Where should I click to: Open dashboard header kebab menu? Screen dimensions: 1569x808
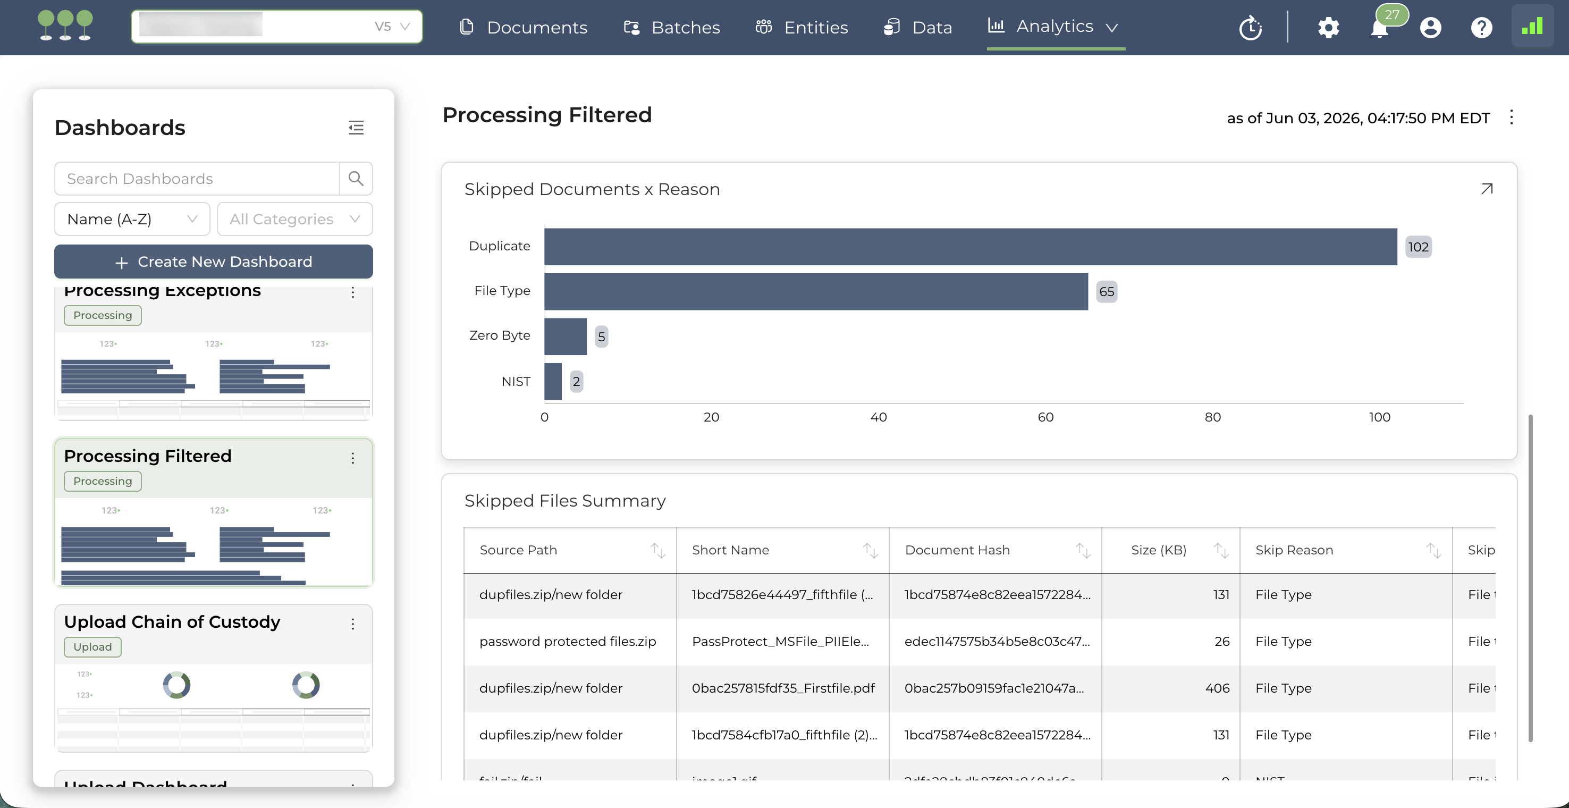1511,117
